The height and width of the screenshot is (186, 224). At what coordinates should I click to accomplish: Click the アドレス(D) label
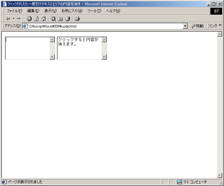pyautogui.click(x=12, y=26)
